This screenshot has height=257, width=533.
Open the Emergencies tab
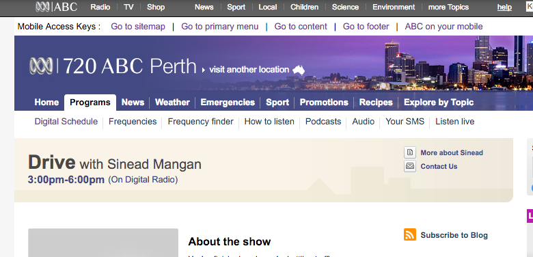click(228, 103)
